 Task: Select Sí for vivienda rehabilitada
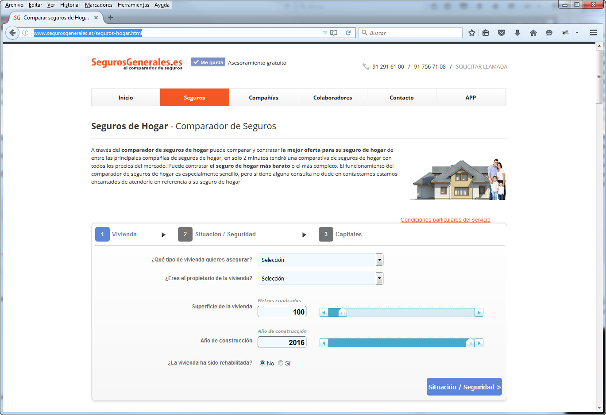[x=280, y=362]
